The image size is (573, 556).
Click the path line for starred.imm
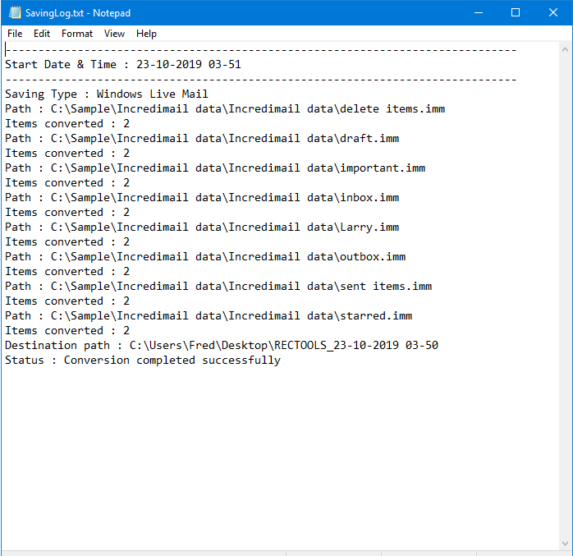(x=209, y=316)
